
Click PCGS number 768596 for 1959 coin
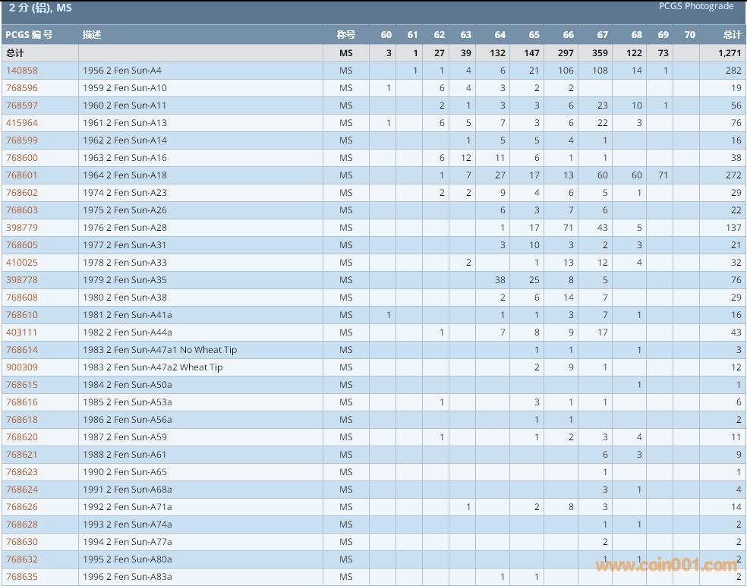click(22, 88)
